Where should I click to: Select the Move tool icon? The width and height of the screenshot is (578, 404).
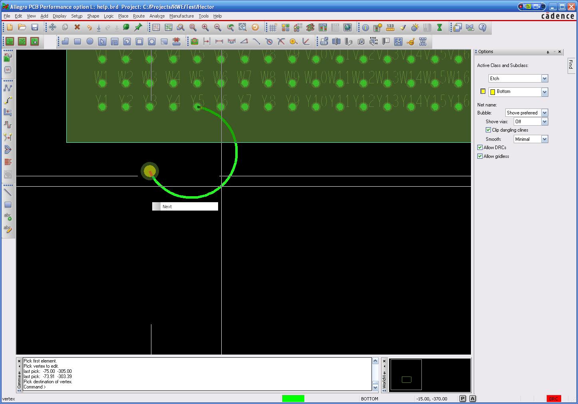pyautogui.click(x=53, y=28)
